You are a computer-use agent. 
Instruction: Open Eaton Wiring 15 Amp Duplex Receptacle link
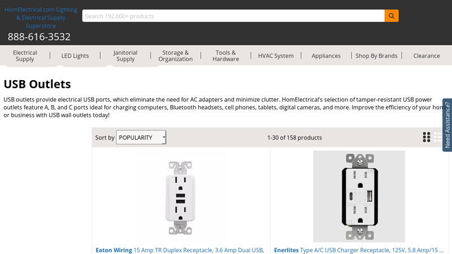click(180, 250)
